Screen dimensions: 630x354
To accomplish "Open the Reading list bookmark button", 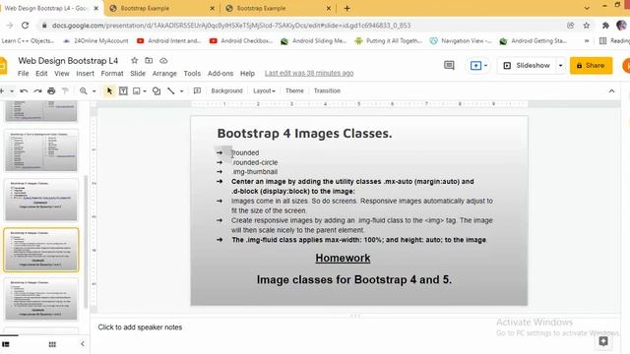I will 614,41.
